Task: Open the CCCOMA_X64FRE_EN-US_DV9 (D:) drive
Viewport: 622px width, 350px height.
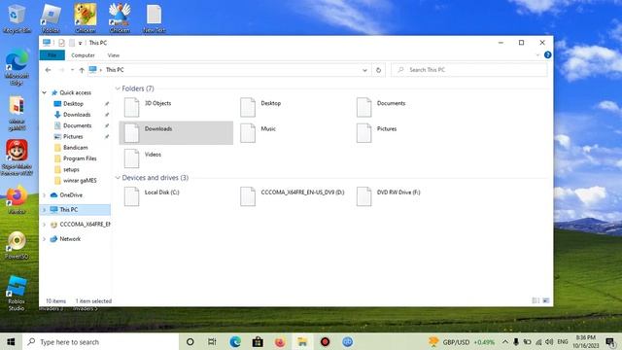Action: 293,196
